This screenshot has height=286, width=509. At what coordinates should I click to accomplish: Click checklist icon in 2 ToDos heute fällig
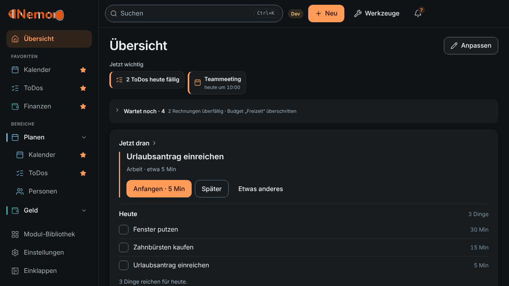(x=119, y=80)
